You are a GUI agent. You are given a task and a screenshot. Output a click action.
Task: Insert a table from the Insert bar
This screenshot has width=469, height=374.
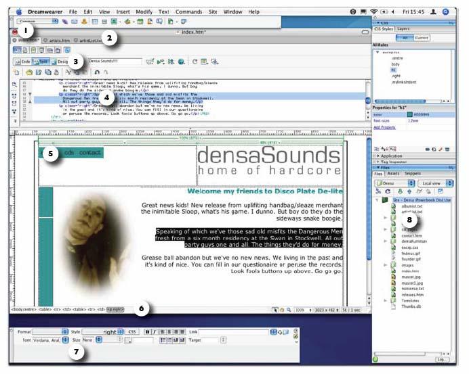tap(95, 22)
